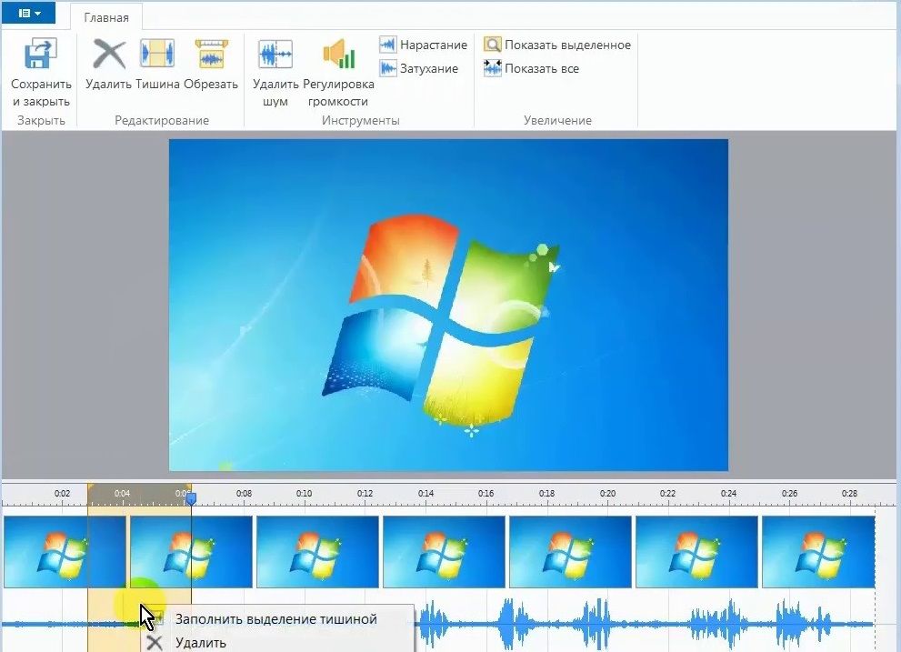Click the third video frame thumbnail
901x652 pixels.
[317, 551]
